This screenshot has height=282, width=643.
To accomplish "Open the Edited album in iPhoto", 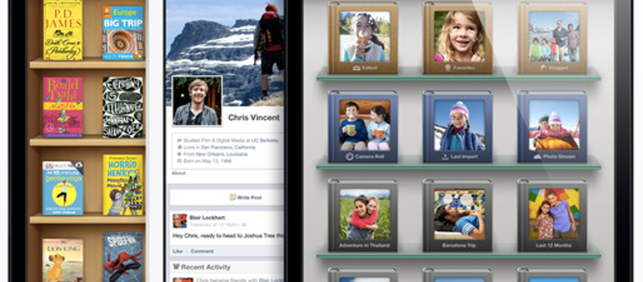I will tap(363, 38).
